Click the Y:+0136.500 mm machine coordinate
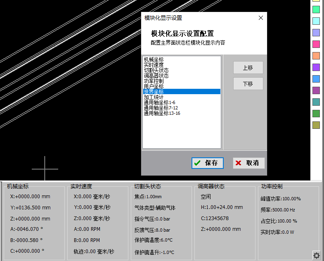324x261 pixels. [x=31, y=207]
